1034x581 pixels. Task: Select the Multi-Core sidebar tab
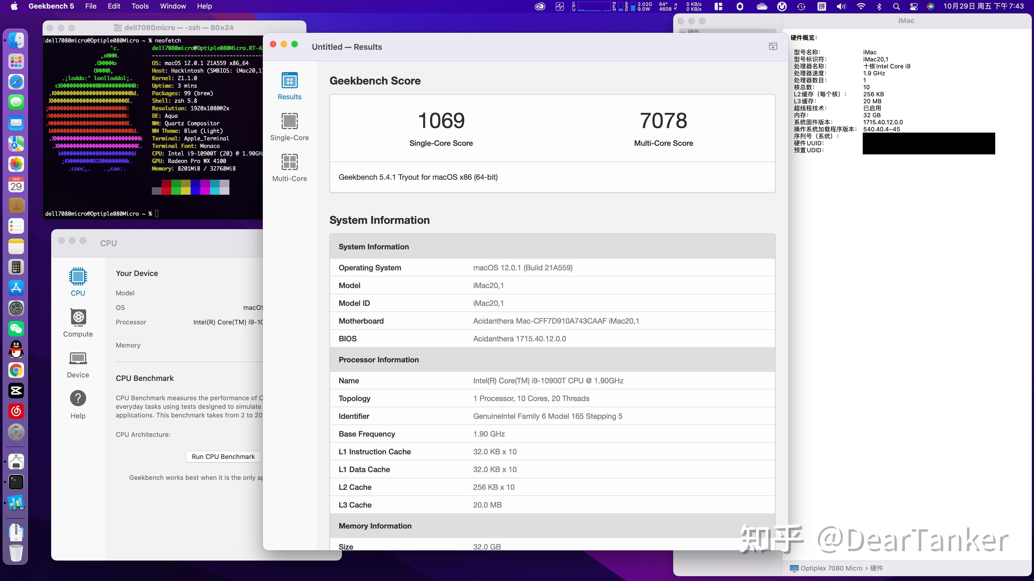point(289,168)
